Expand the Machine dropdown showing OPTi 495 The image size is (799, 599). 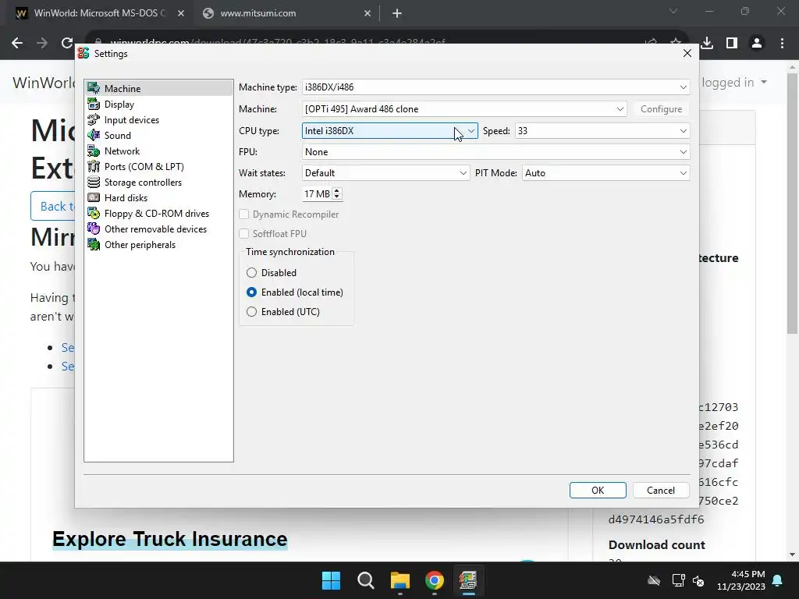[x=464, y=109]
